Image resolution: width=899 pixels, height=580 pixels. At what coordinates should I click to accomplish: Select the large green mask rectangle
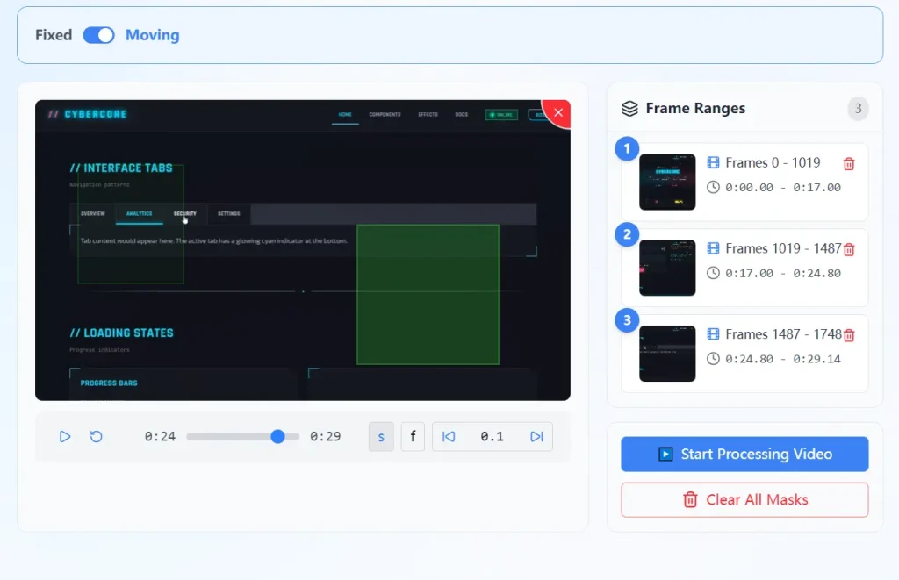[428, 294]
